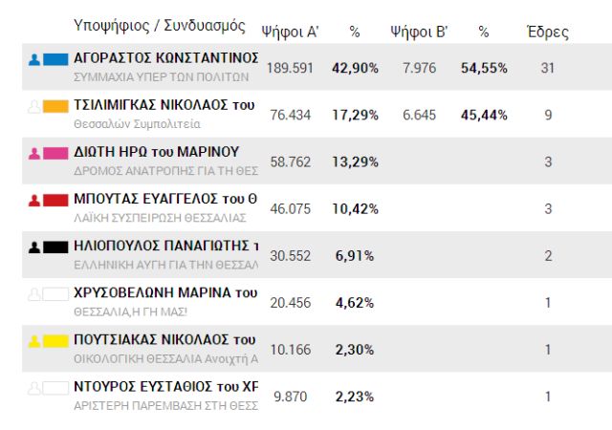Click the outlined person icon beside ΝΤΟΥΡΟΣ ΕΥΣΤΑΘΙΟΣ
Screen dimensions: 612x430
pos(34,387)
